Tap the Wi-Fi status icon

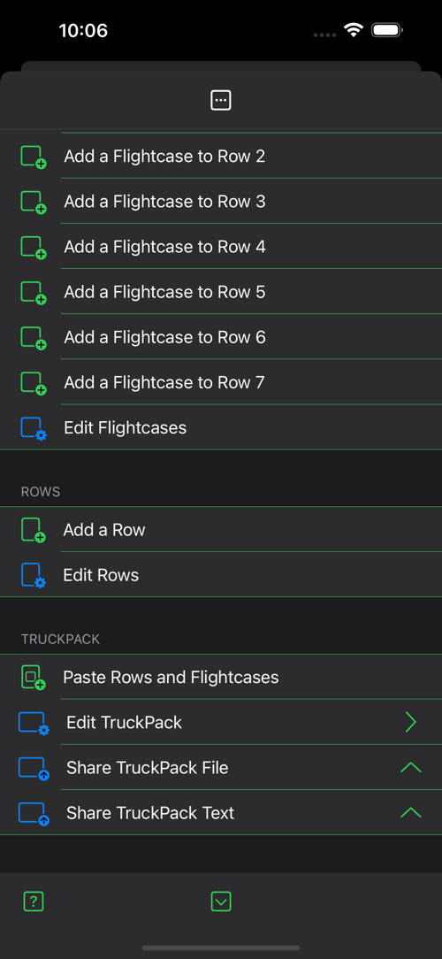[354, 30]
